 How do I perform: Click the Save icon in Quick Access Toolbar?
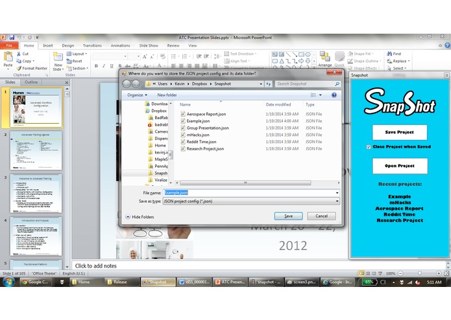pyautogui.click(x=12, y=38)
